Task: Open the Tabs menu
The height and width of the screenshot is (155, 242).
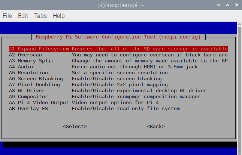Action: click(x=40, y=16)
